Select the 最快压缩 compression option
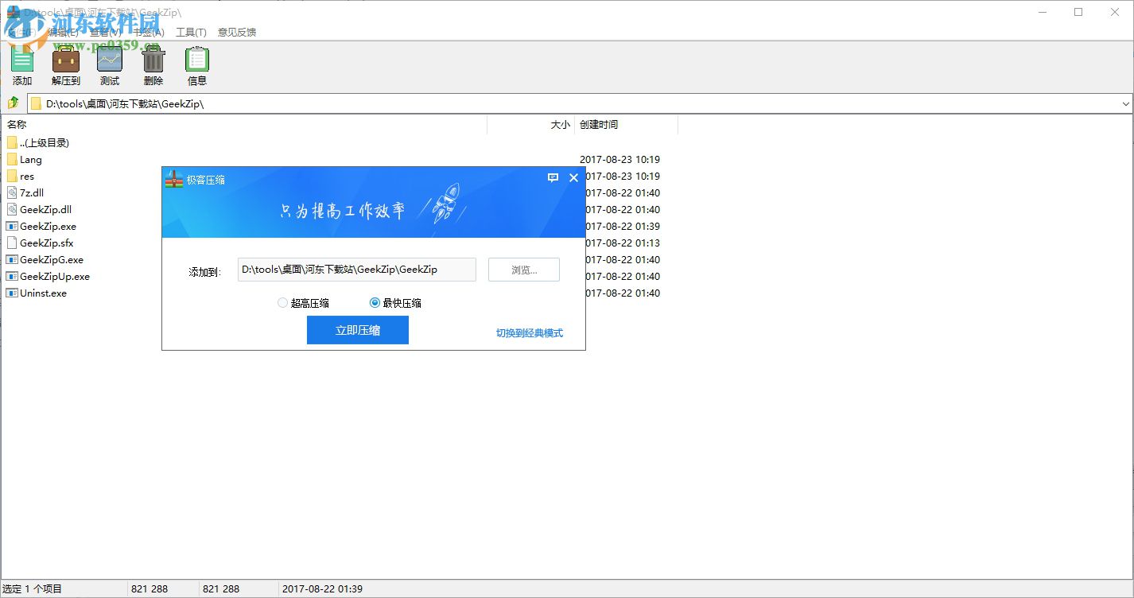The width and height of the screenshot is (1134, 598). click(374, 302)
